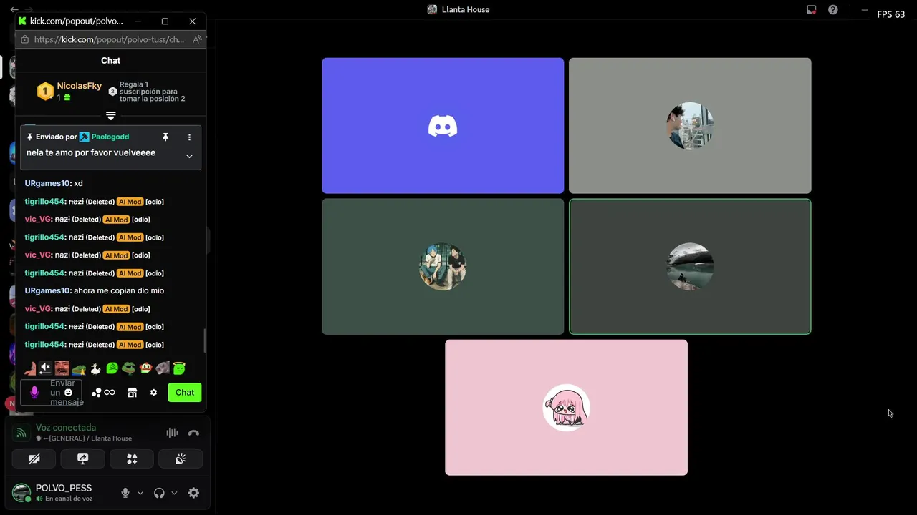Go back with Discord back arrow
917x515 pixels.
coord(14,10)
